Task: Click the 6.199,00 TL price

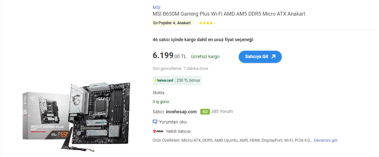Action: pyautogui.click(x=169, y=56)
